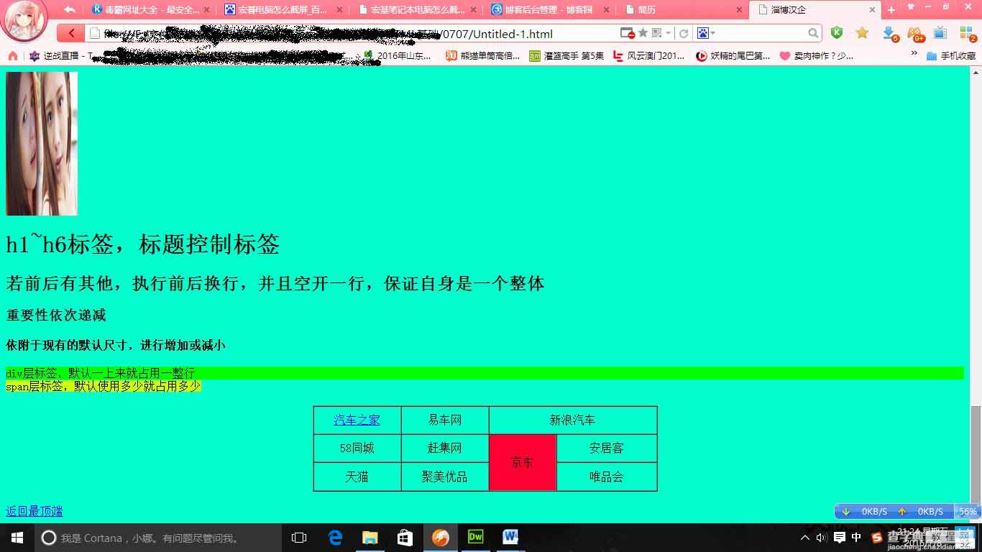Screen dimensions: 982x552
Task: Open the green K shield security icon
Action: pos(836,33)
